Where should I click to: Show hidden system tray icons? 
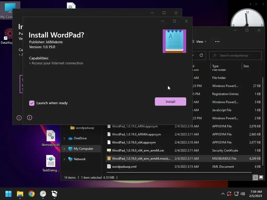[x=223, y=194]
